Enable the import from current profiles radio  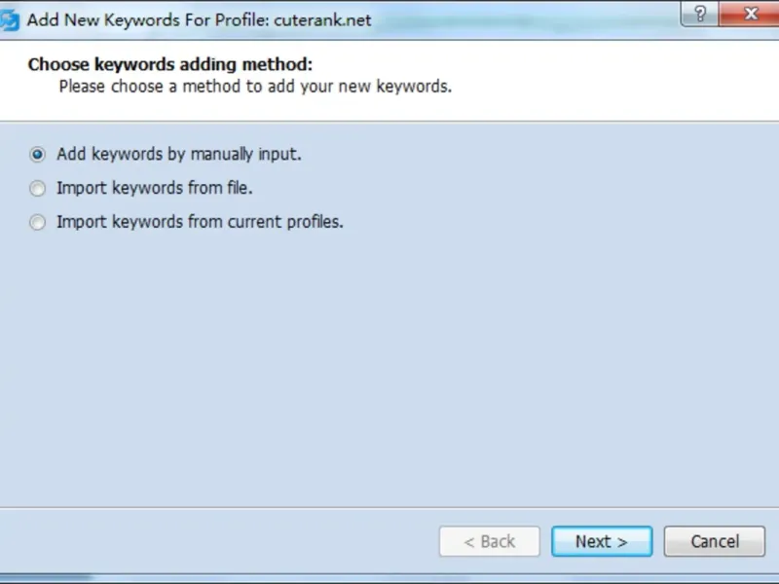click(x=38, y=222)
